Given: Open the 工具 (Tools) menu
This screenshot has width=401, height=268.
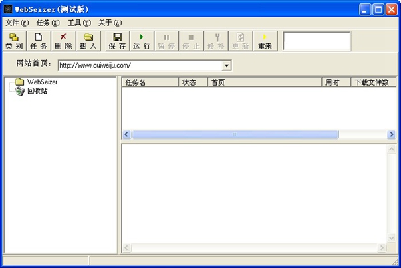Looking at the screenshot, I should click(79, 23).
